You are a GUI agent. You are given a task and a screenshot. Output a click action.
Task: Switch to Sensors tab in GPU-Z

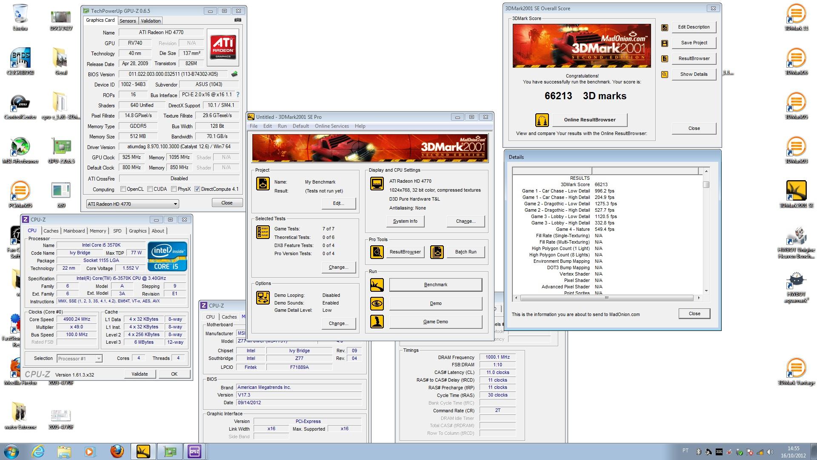(x=128, y=21)
